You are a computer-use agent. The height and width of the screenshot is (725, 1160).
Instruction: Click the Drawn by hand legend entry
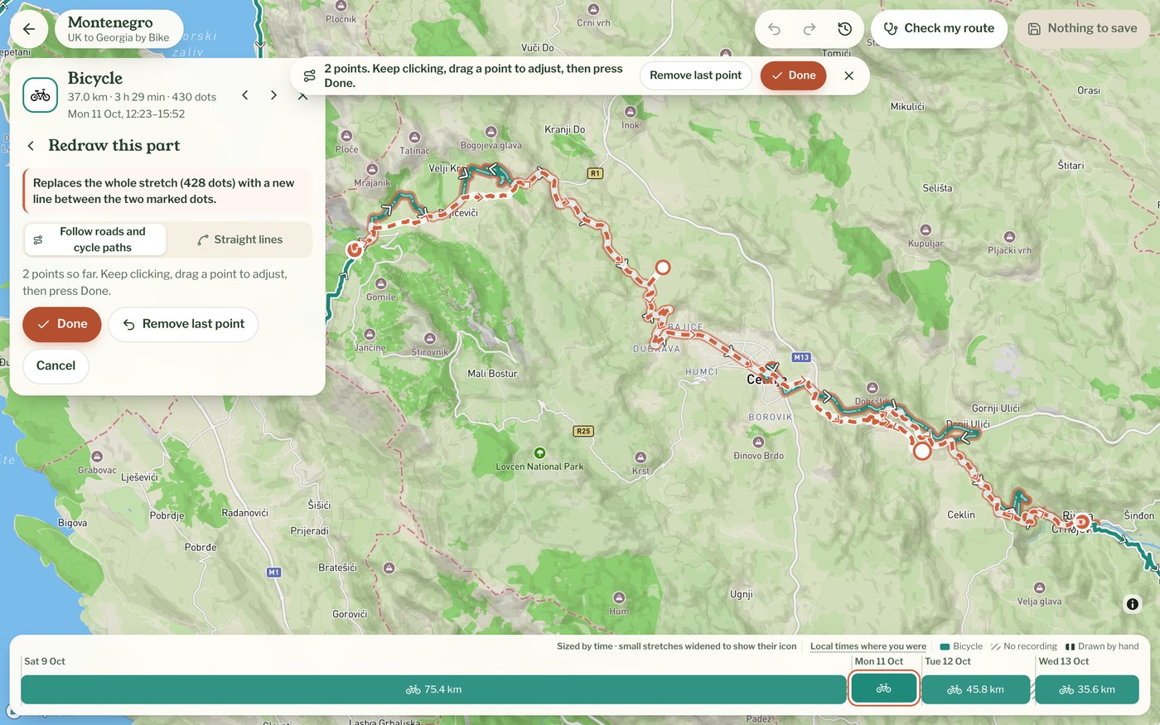click(x=1102, y=646)
